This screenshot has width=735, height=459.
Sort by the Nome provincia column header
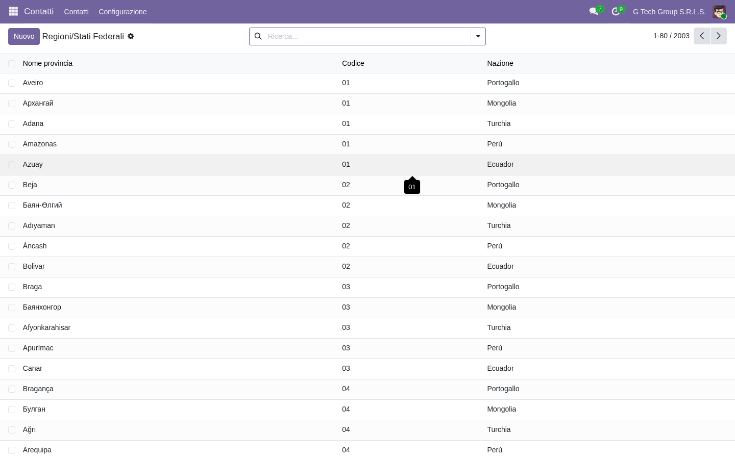pyautogui.click(x=47, y=63)
